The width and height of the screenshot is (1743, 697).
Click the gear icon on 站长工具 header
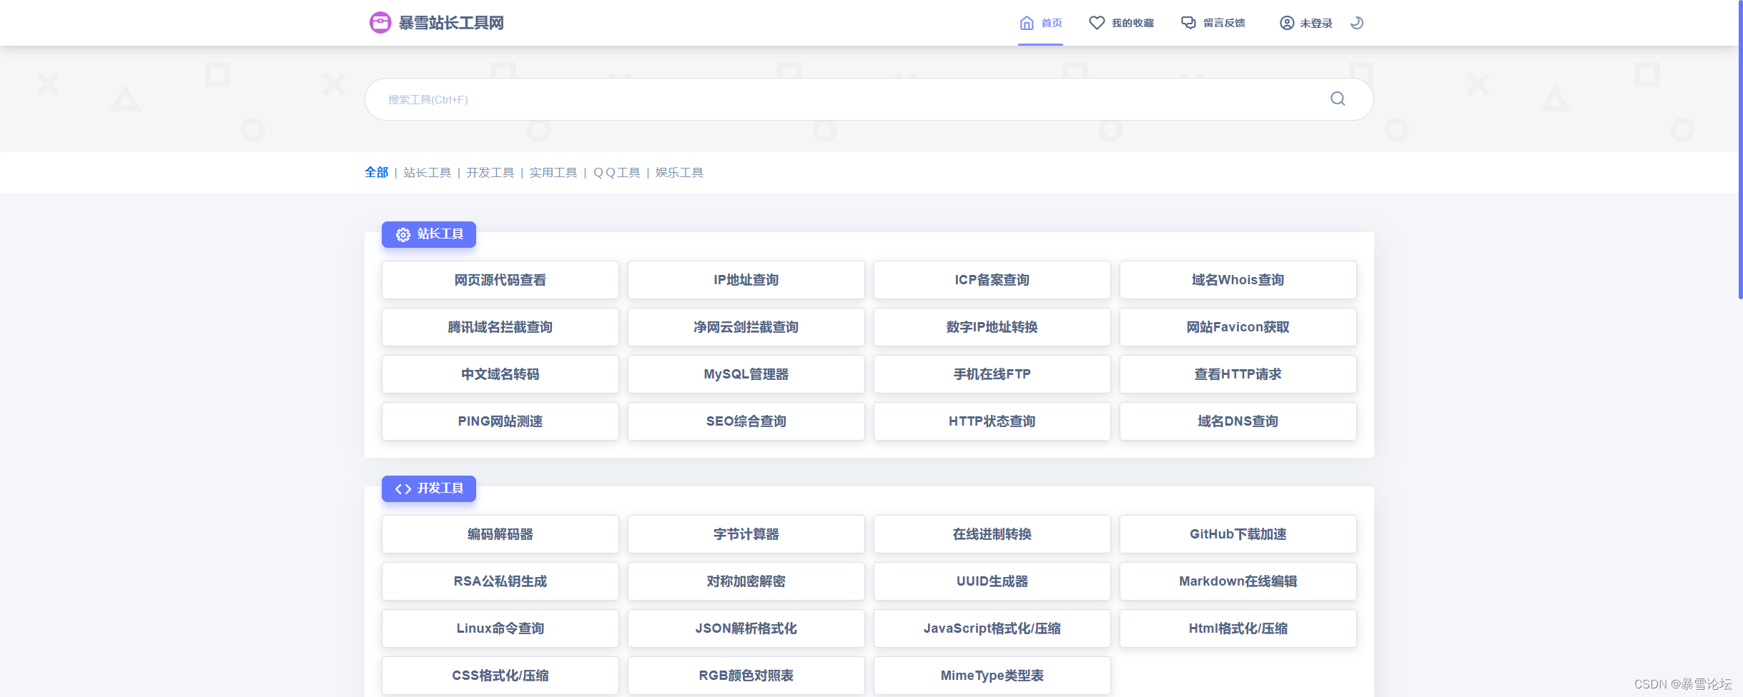[403, 235]
